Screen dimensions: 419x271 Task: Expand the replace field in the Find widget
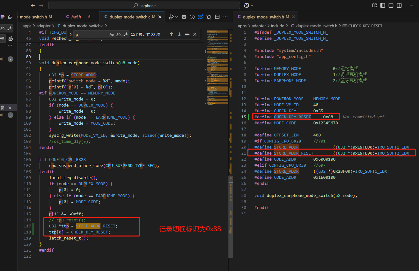(70, 34)
